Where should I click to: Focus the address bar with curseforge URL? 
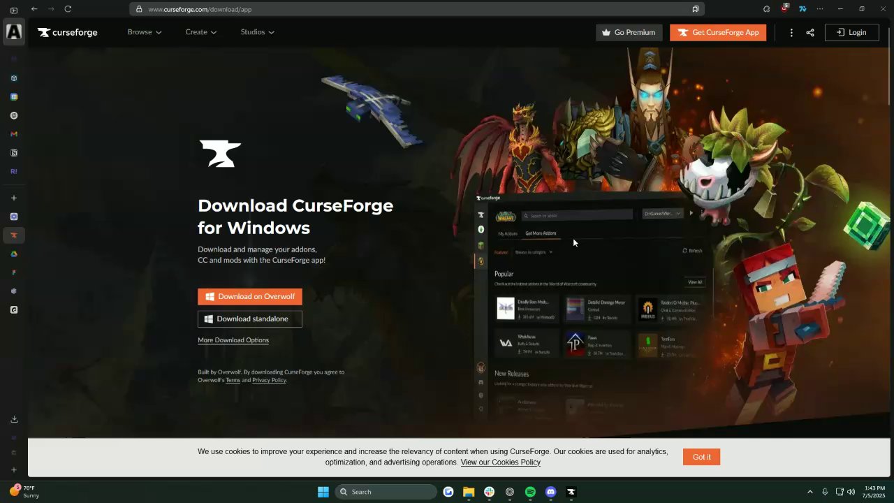coord(417,9)
